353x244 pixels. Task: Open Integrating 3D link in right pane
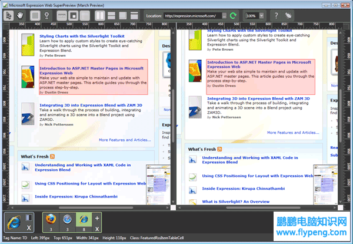tap(258, 98)
